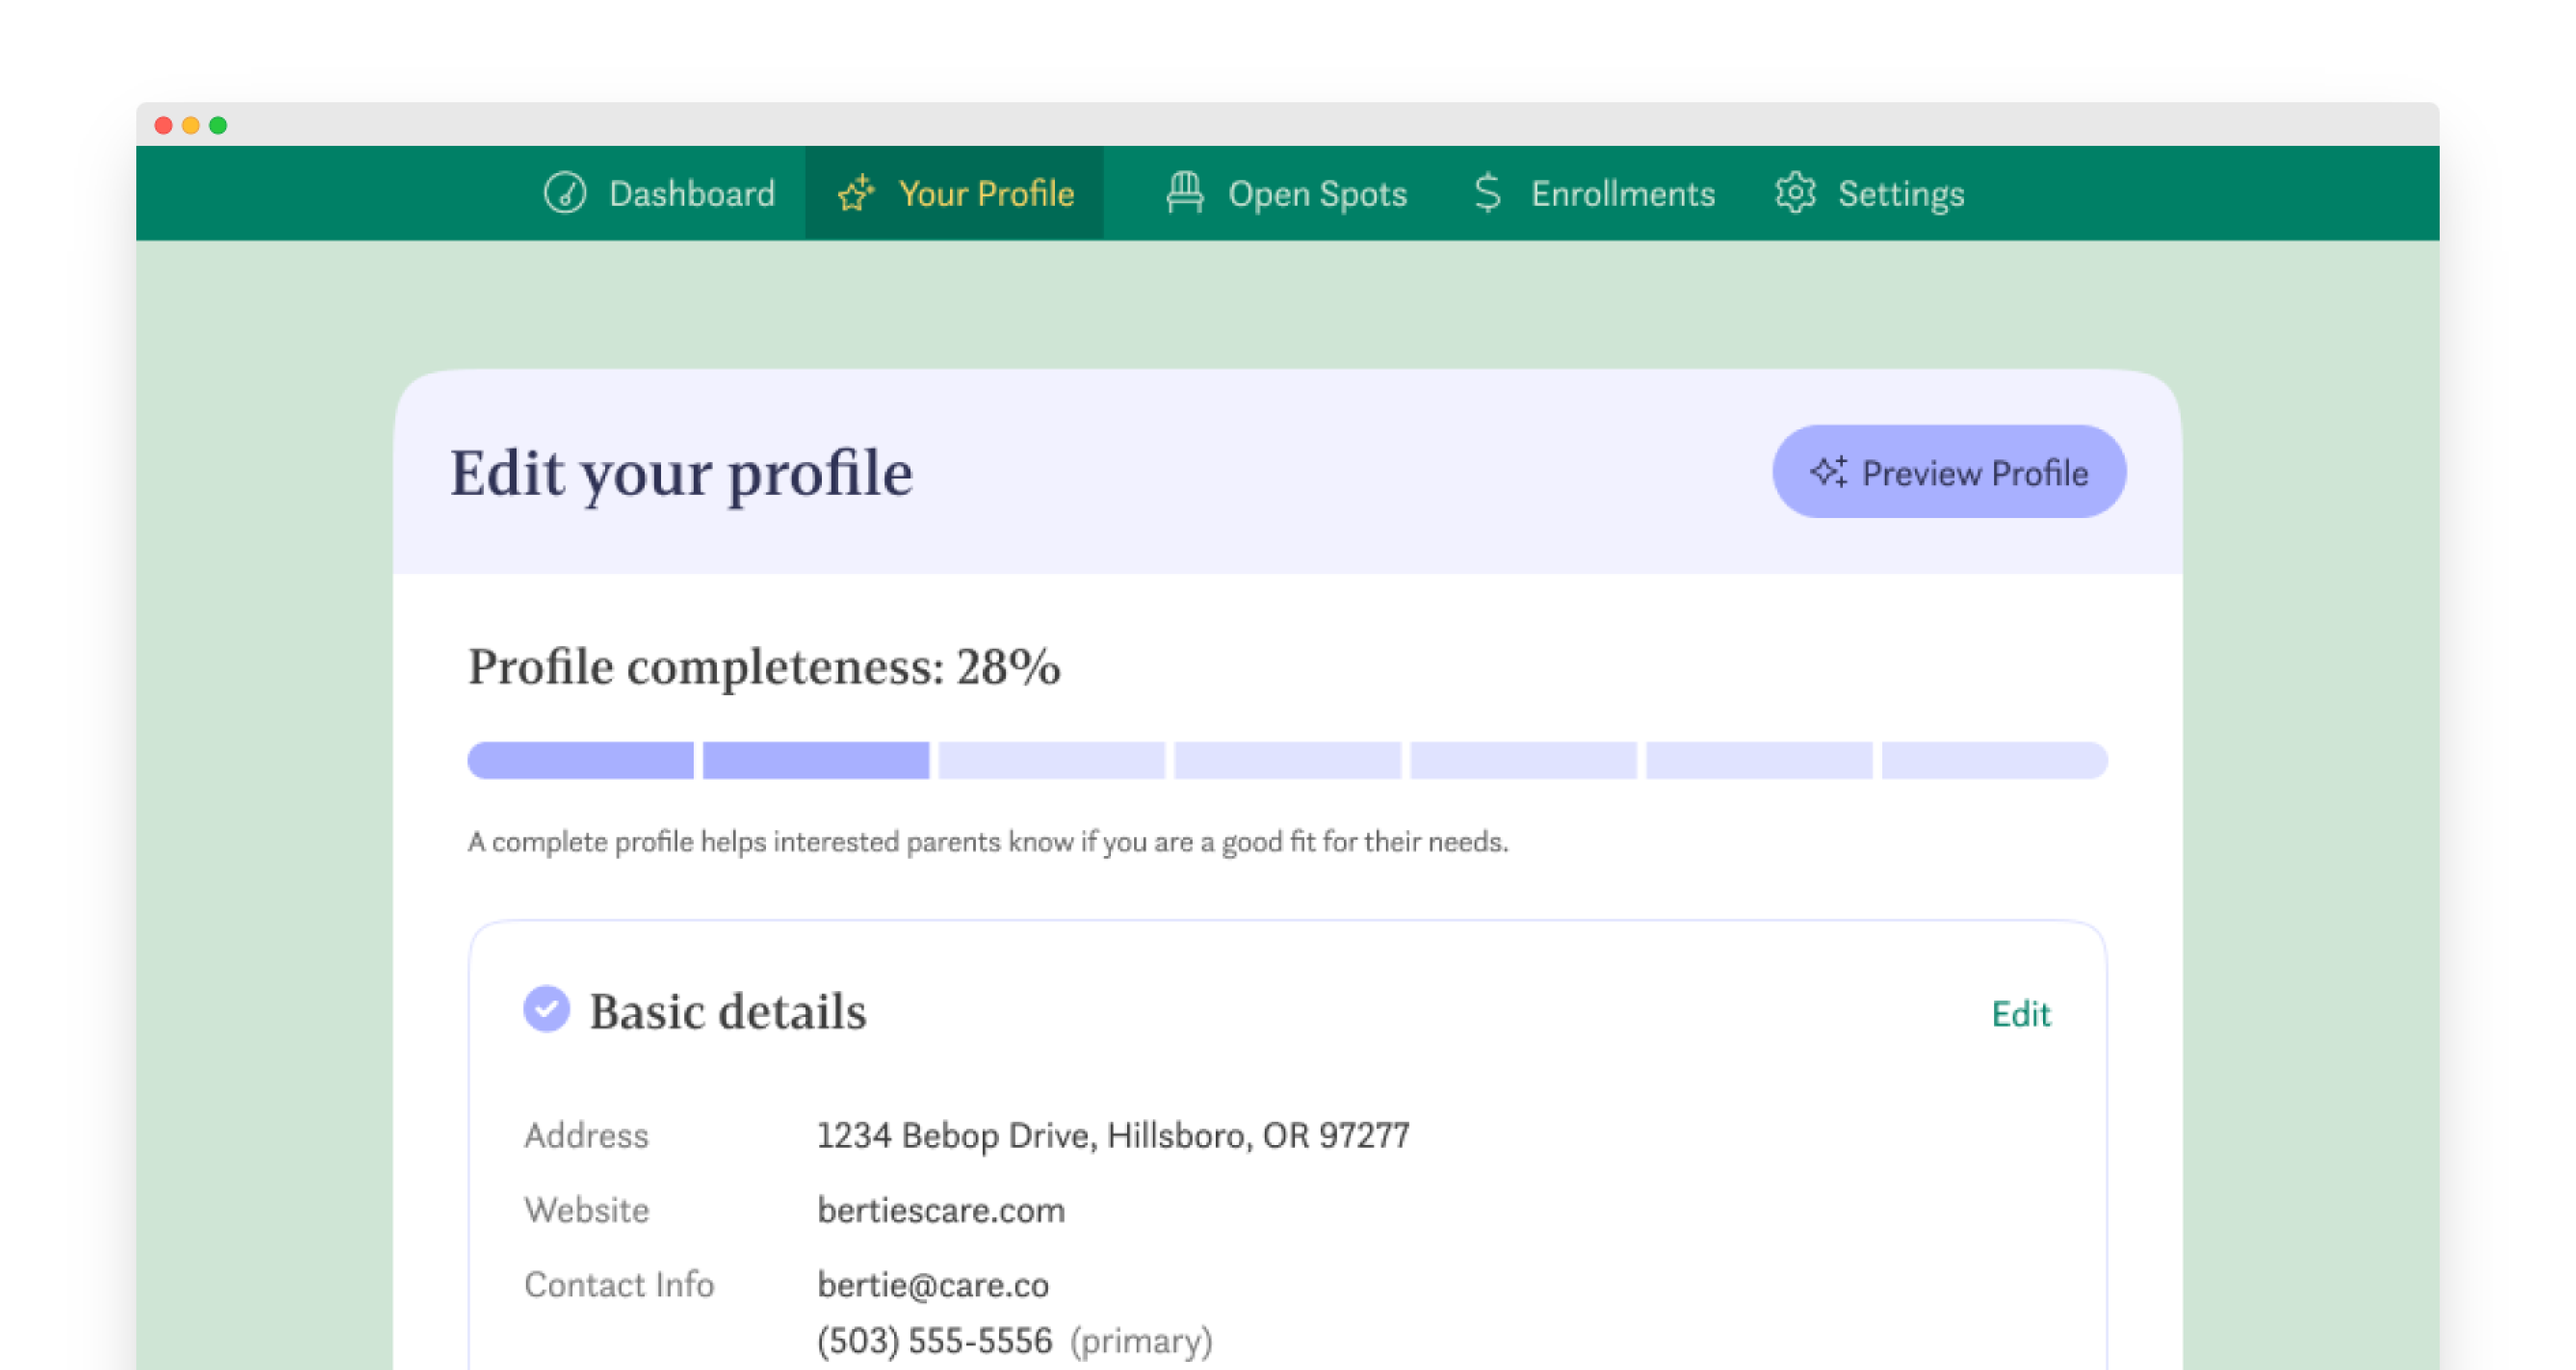Screen dimensions: 2576x1370
Task: Switch to the Open Spots tab
Action: (x=1317, y=193)
